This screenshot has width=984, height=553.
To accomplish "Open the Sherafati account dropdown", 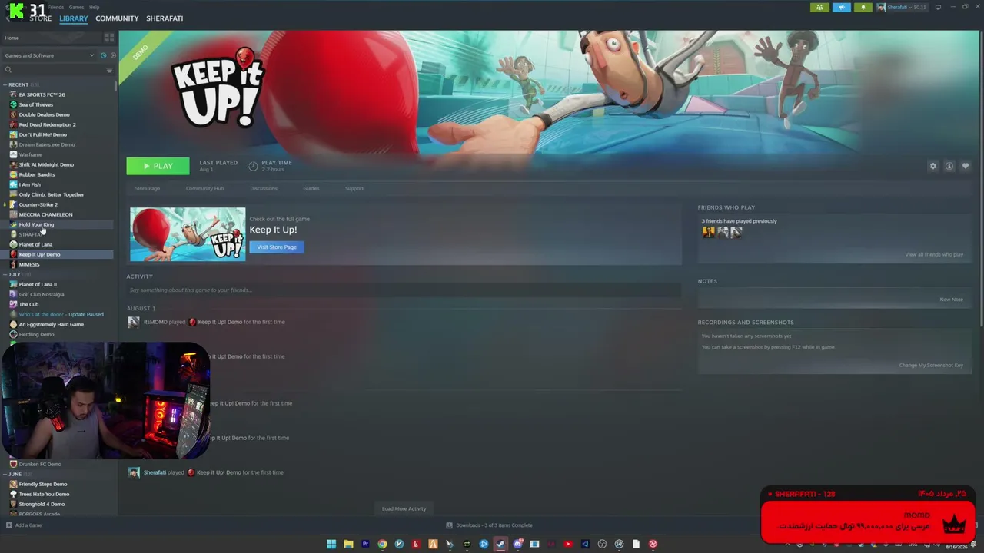I will (903, 8).
